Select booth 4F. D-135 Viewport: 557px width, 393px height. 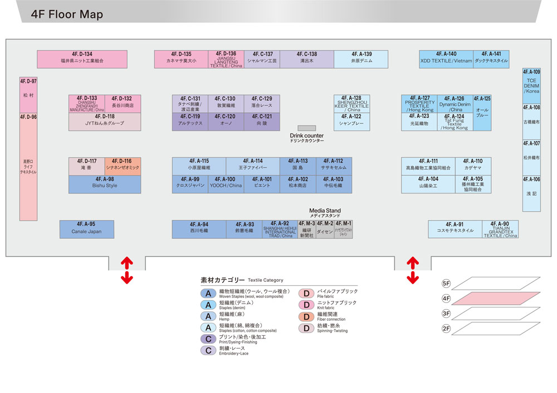pyautogui.click(x=181, y=59)
